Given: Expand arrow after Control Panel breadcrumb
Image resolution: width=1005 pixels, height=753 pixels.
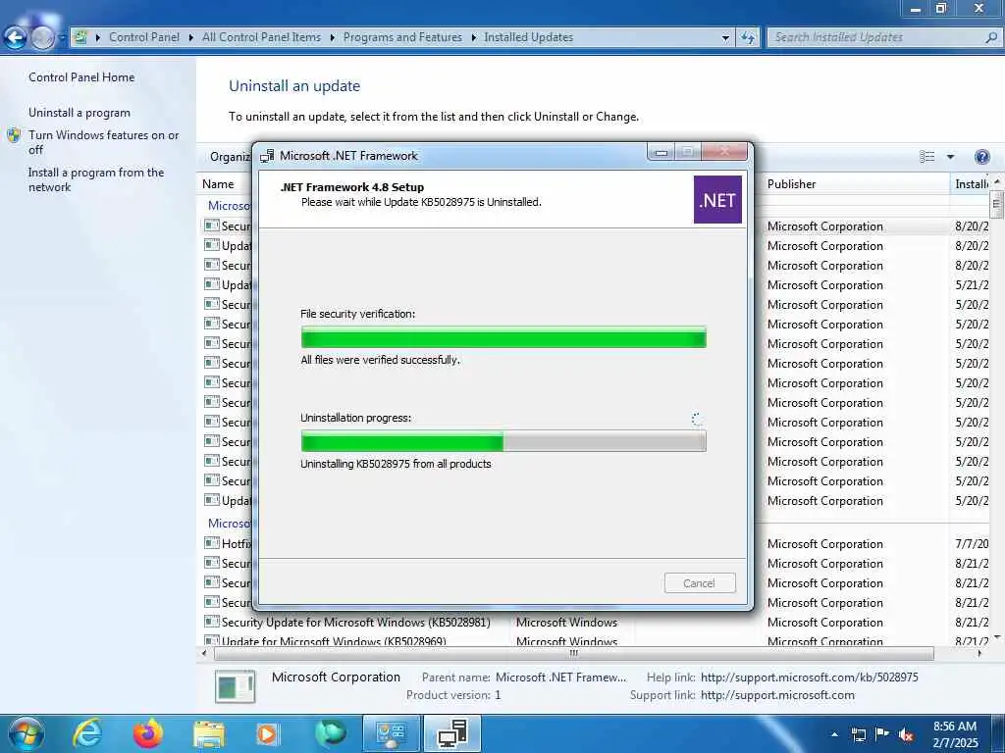Looking at the screenshot, I should pyautogui.click(x=191, y=38).
